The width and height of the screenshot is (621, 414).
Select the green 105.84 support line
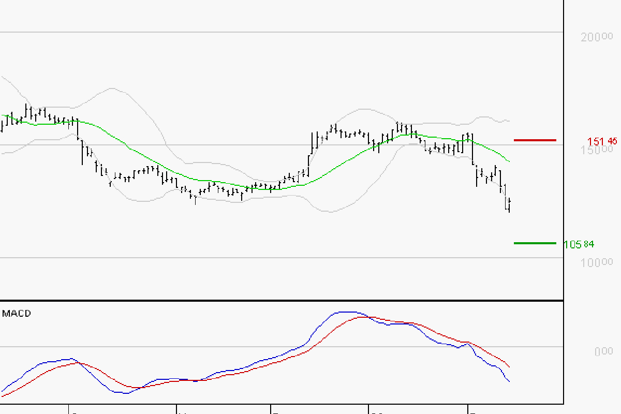pos(535,243)
